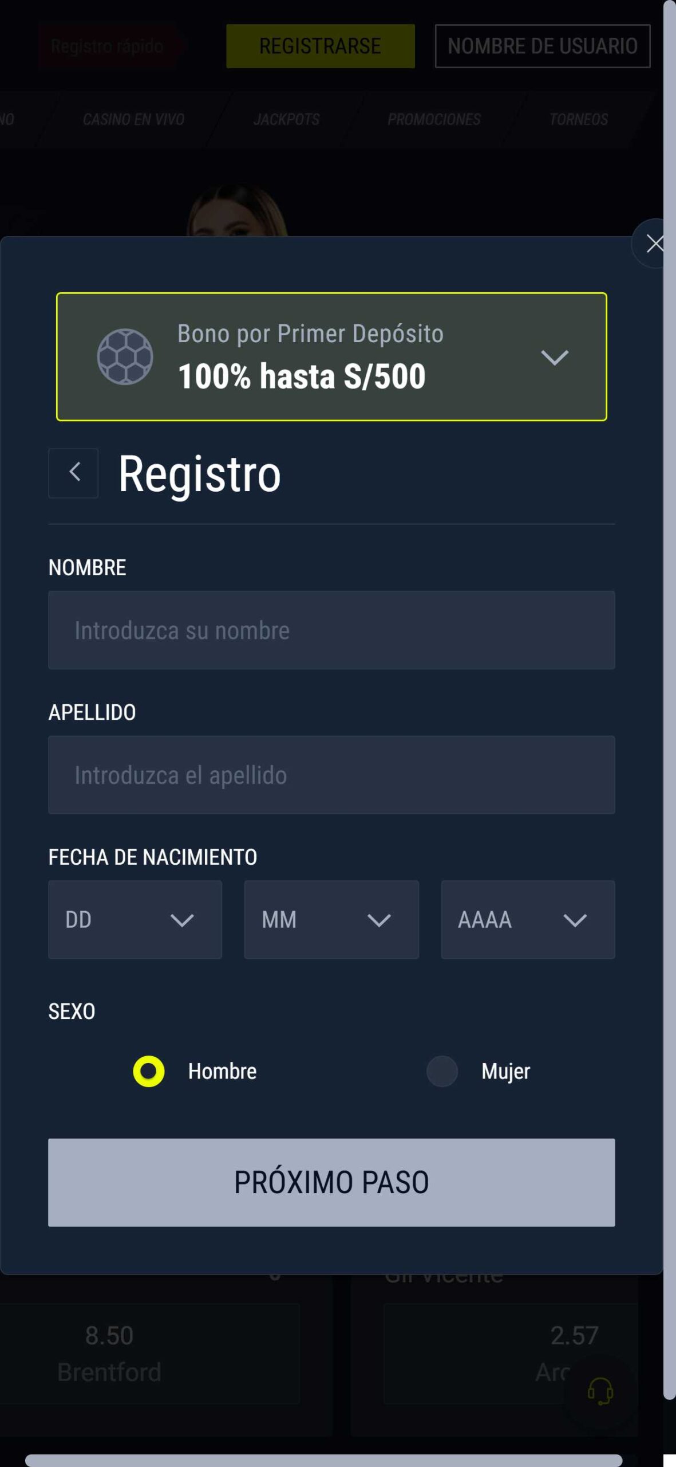This screenshot has height=1467, width=676.
Task: Expand the Bono por Primer Depósito panel
Action: (554, 357)
